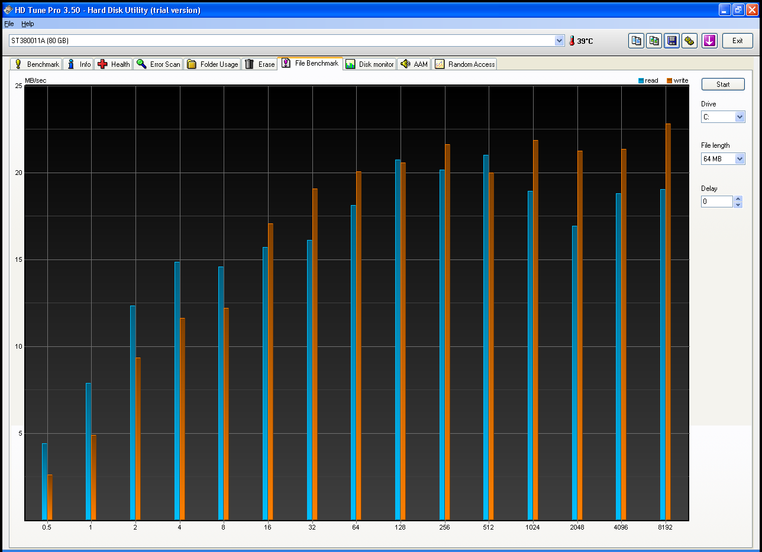The width and height of the screenshot is (762, 552).
Task: Click the 0.5 x-axis label
Action: point(46,527)
